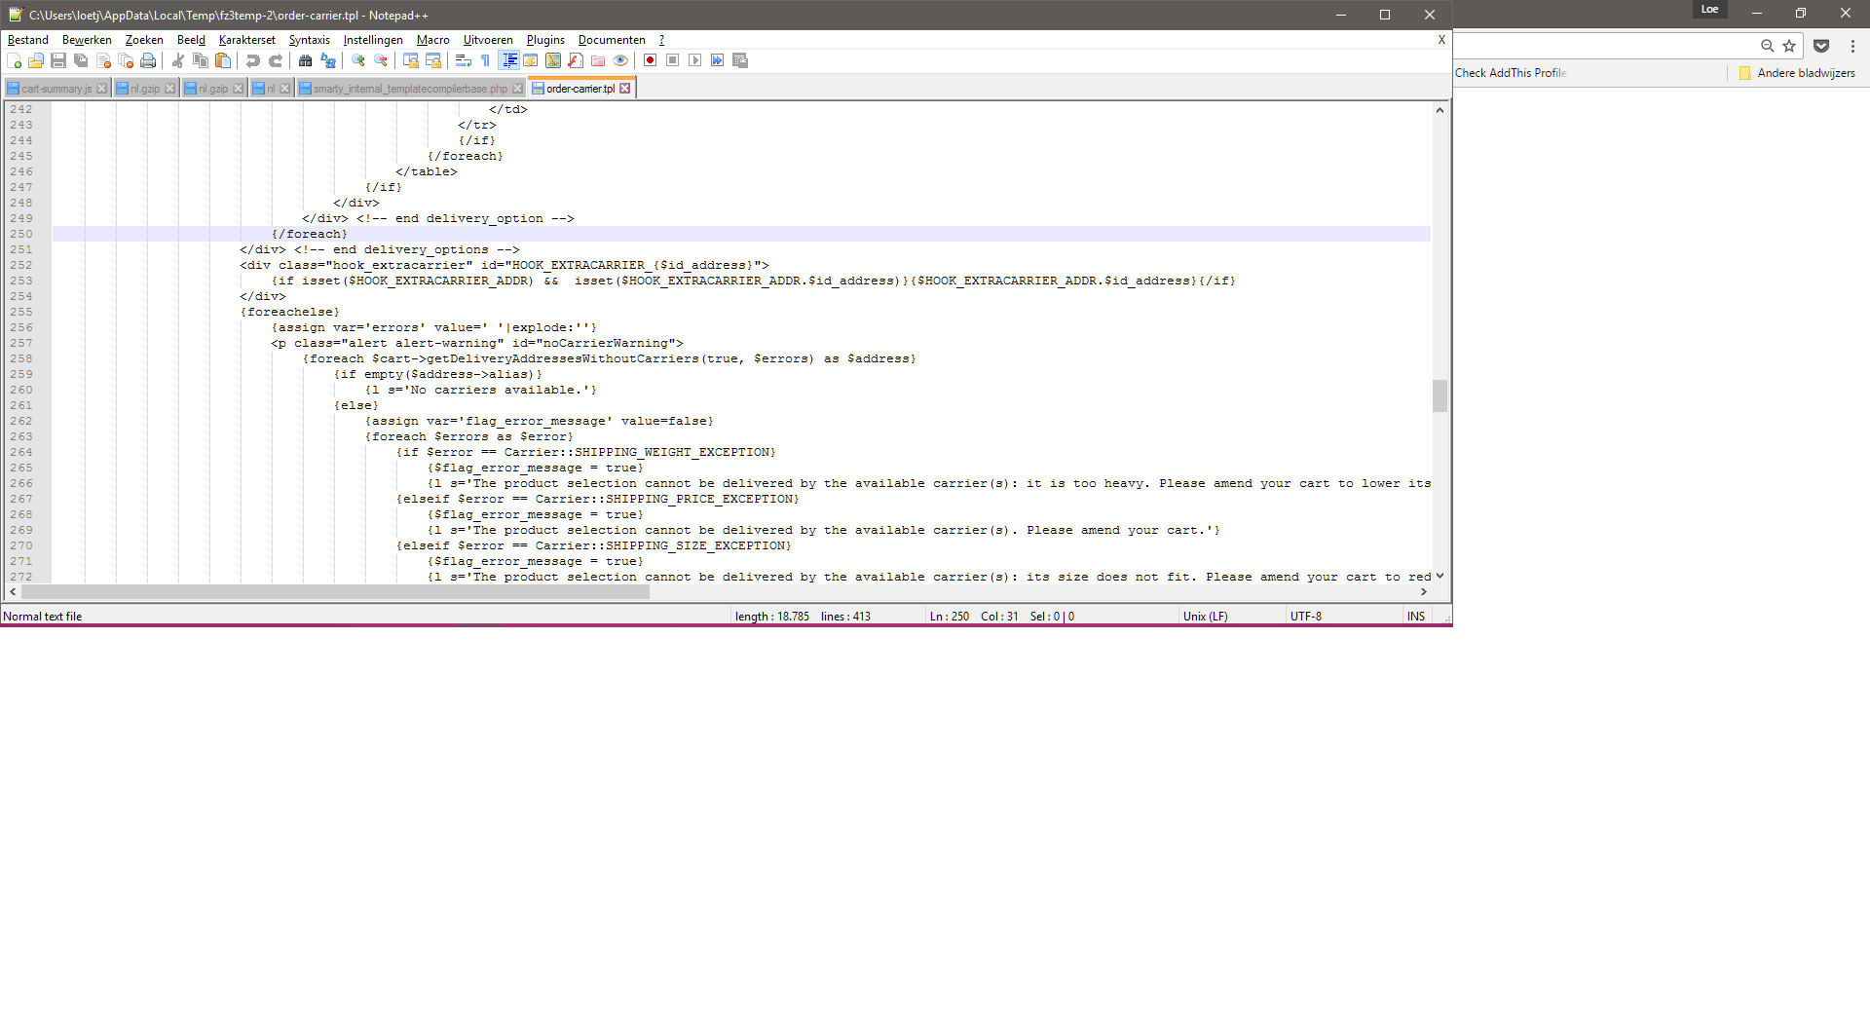Image resolution: width=1870 pixels, height=1013 pixels.
Task: Close the cart-summary.js tab
Action: pyautogui.click(x=101, y=89)
